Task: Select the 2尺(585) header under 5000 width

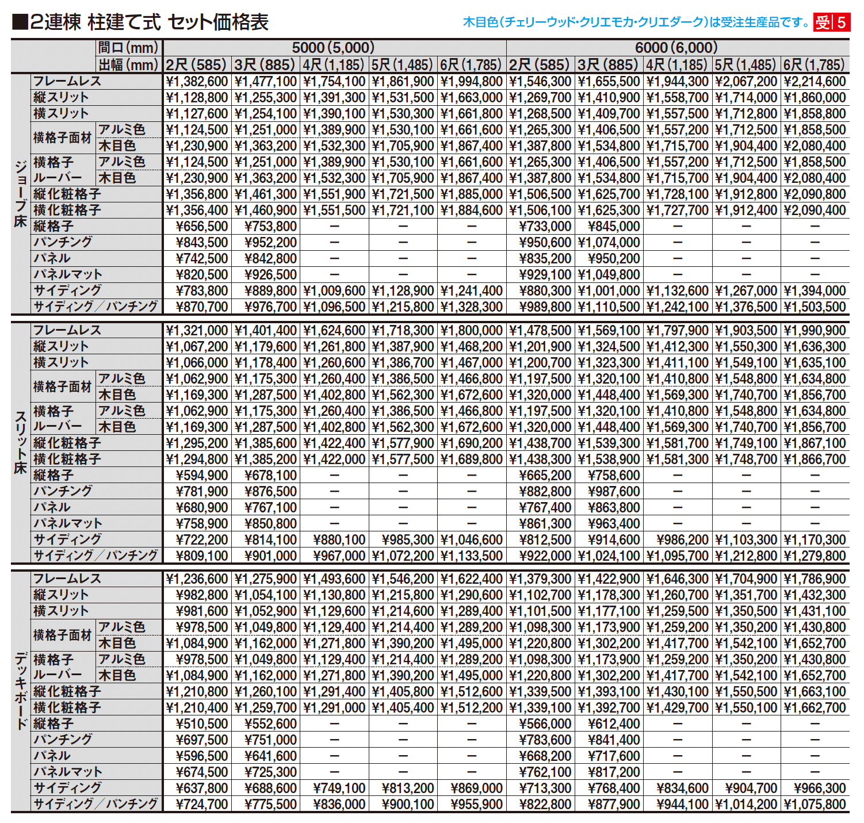Action: pyautogui.click(x=197, y=65)
